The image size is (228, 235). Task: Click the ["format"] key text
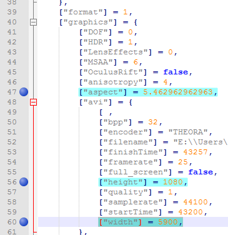[x=83, y=12]
